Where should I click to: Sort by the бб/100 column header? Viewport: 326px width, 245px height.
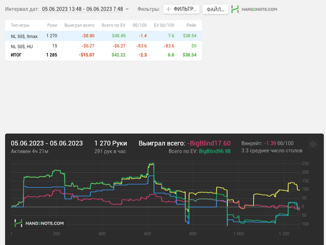[140, 25]
